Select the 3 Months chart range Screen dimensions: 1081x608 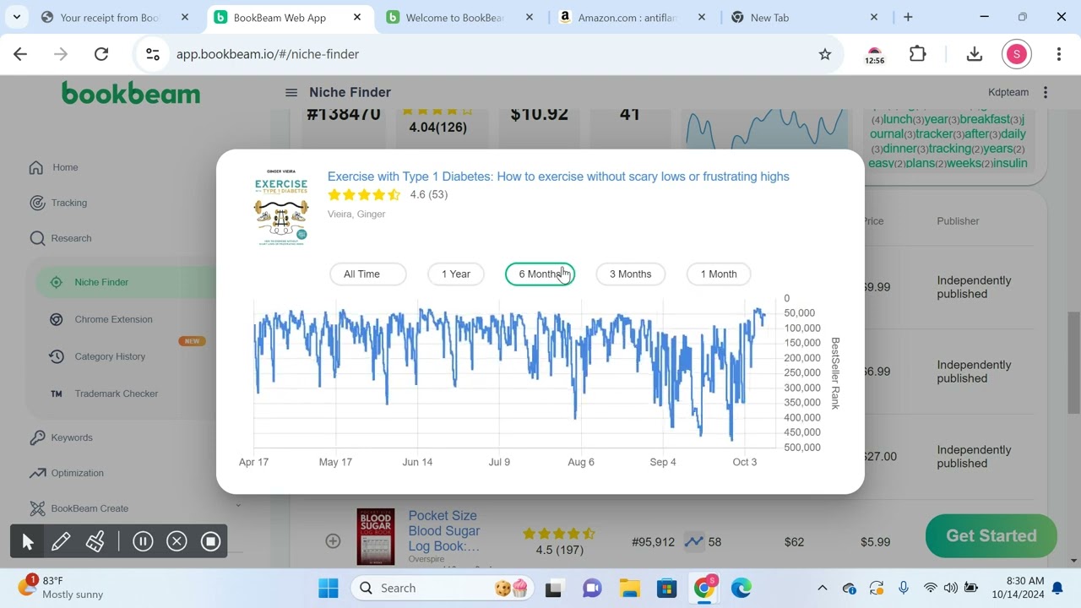click(630, 274)
